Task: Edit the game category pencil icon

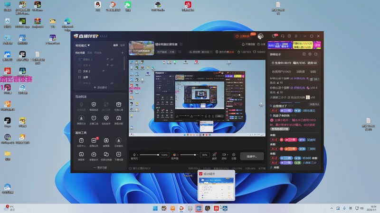Action: (180, 52)
